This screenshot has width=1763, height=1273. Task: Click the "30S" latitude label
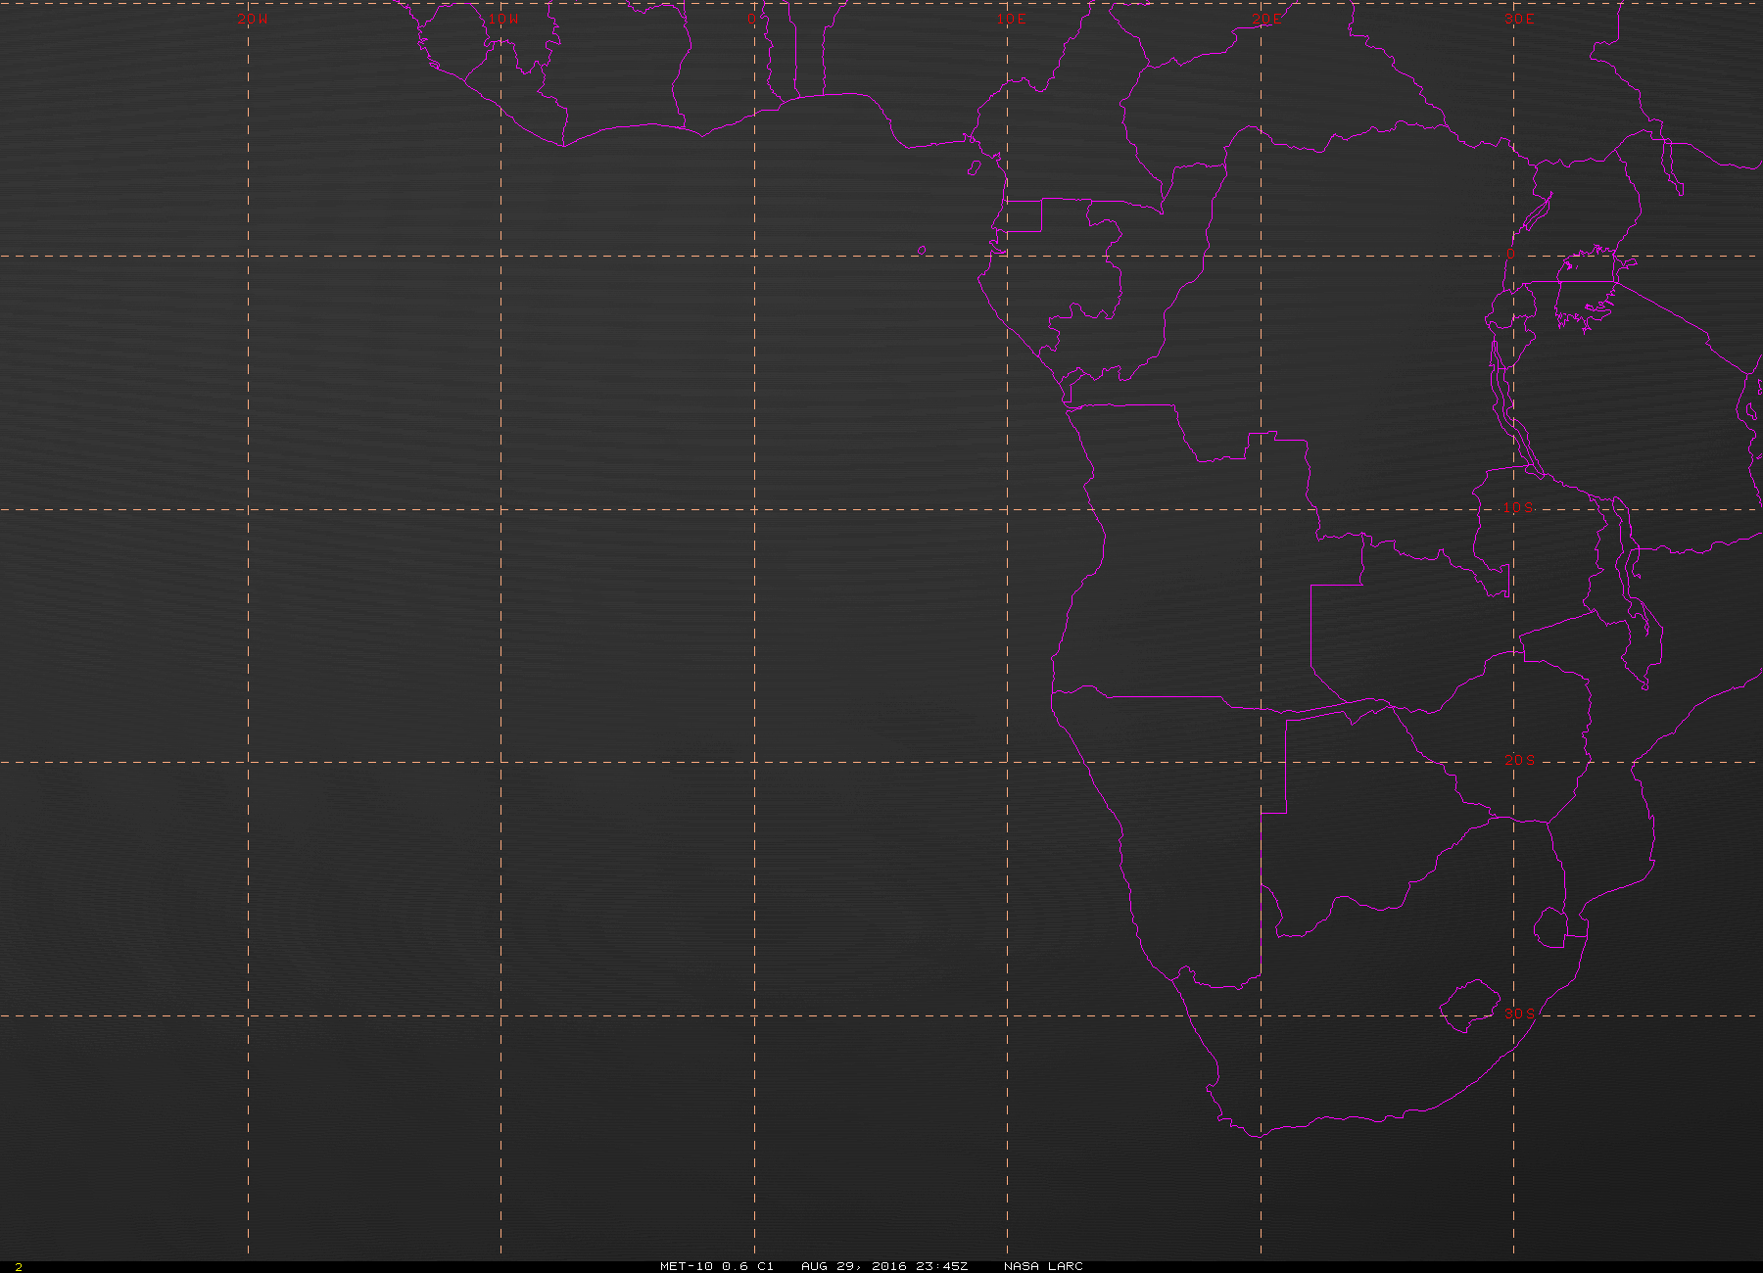point(1519,1013)
